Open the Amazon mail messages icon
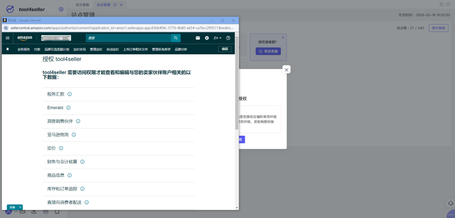The height and width of the screenshot is (218, 455). (x=198, y=38)
